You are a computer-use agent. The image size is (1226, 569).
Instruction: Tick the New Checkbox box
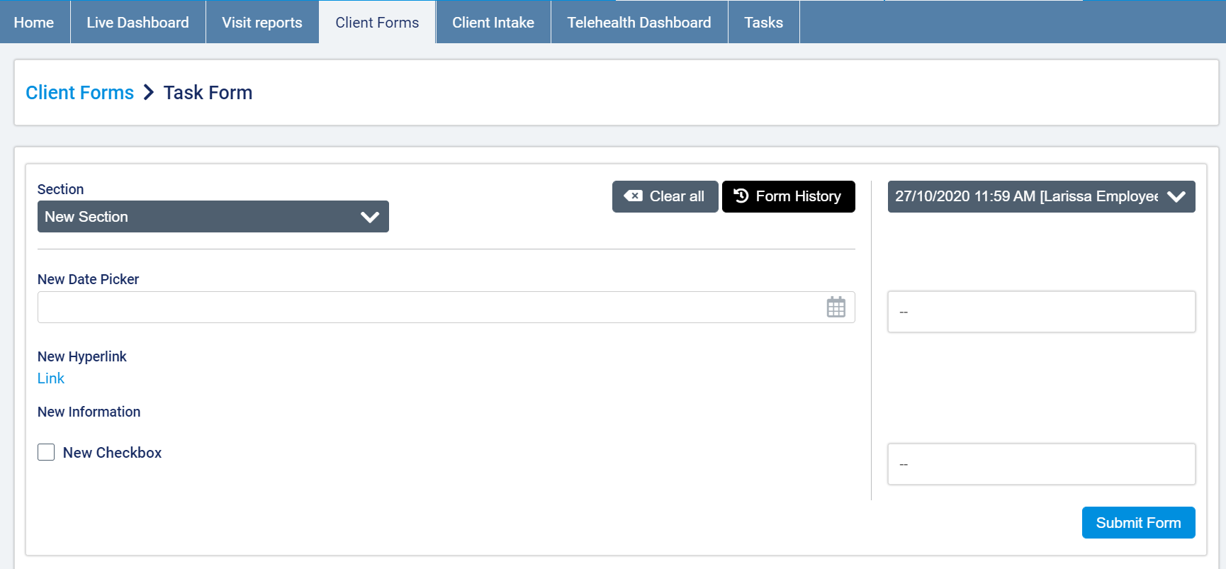click(x=46, y=452)
